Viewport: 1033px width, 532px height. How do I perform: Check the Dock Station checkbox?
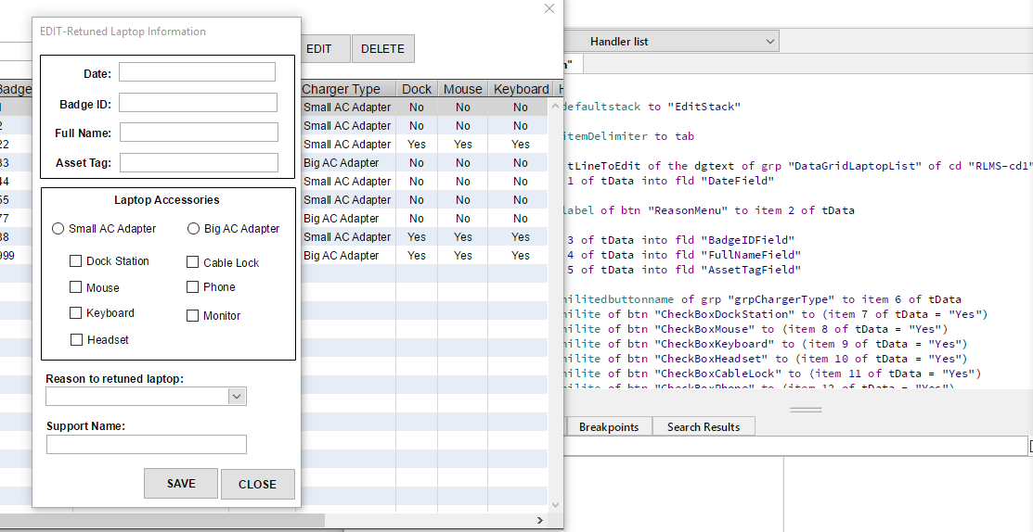(x=76, y=261)
